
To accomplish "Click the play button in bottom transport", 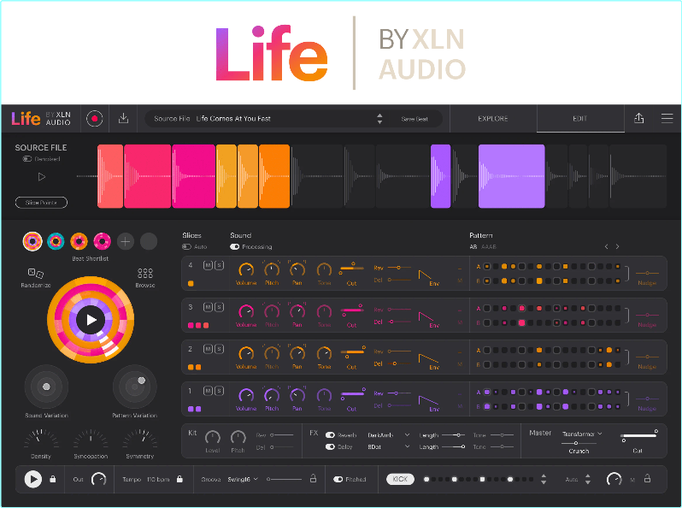I will coord(33,479).
